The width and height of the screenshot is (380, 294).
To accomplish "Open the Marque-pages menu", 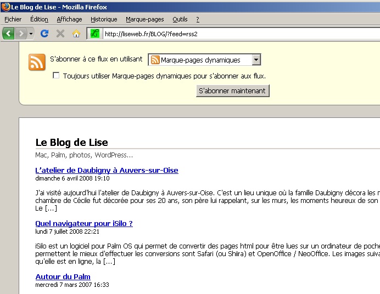I will [144, 19].
